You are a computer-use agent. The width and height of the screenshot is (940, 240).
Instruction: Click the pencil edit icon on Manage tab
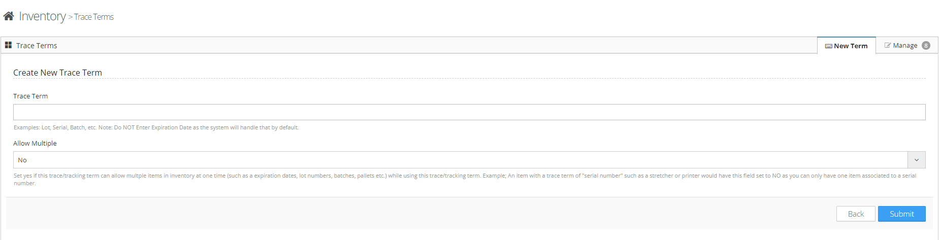pyautogui.click(x=887, y=45)
